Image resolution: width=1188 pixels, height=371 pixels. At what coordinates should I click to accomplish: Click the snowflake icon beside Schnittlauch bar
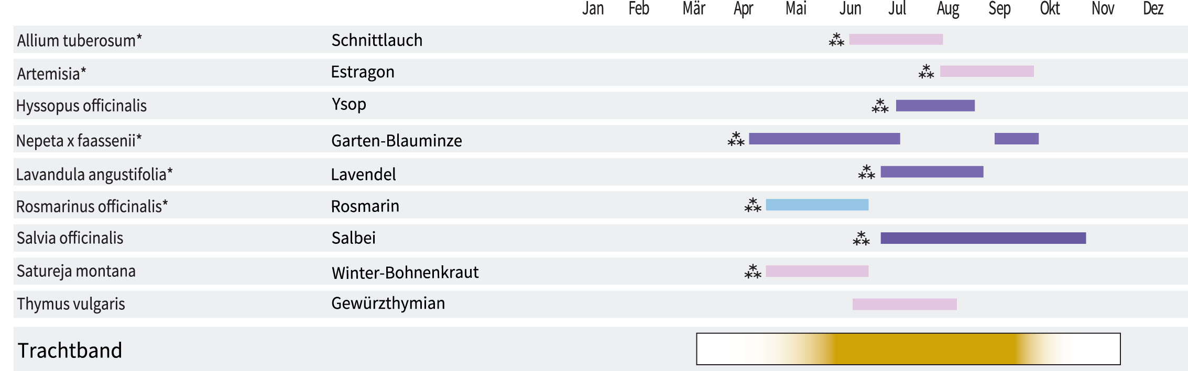tap(836, 40)
